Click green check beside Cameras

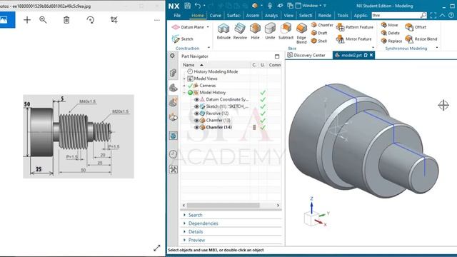coord(190,86)
